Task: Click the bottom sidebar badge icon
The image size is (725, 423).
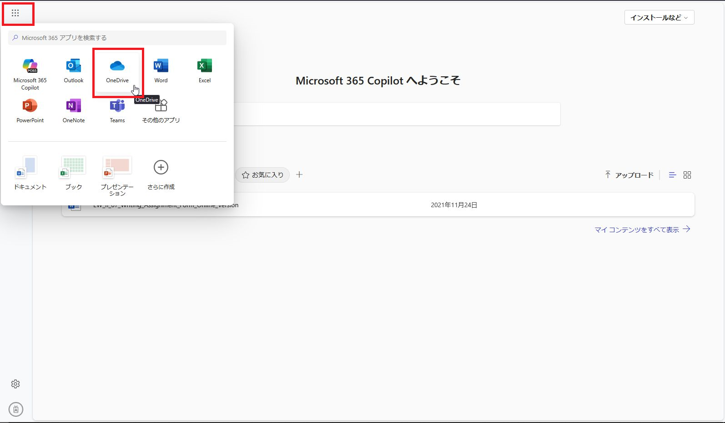Action: tap(16, 409)
